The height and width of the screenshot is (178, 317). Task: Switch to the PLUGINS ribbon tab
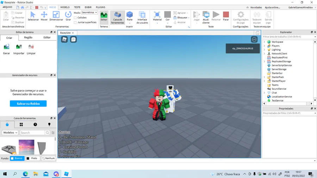tap(100, 7)
